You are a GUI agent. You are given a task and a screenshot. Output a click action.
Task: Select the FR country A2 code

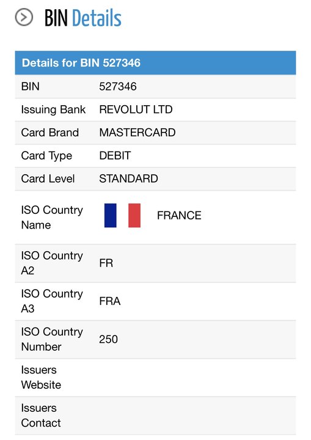point(106,263)
